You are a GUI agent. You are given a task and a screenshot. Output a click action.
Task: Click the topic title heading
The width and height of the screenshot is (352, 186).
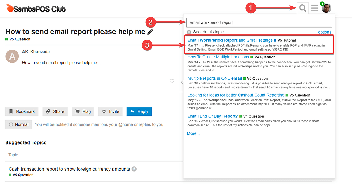pos(75,32)
